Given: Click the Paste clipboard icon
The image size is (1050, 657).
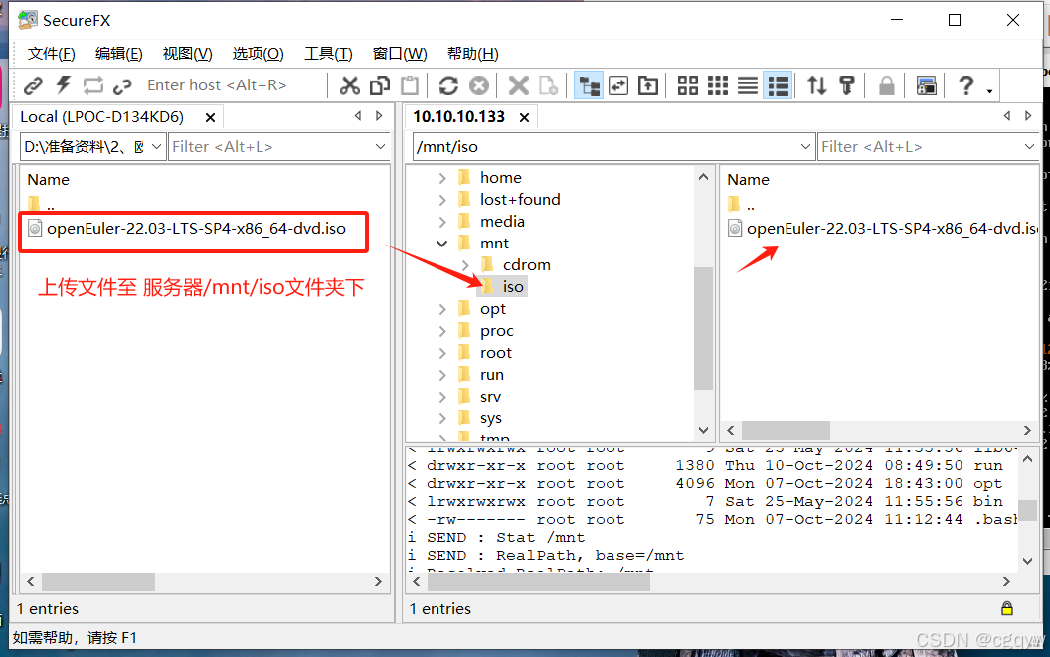Looking at the screenshot, I should click(410, 85).
